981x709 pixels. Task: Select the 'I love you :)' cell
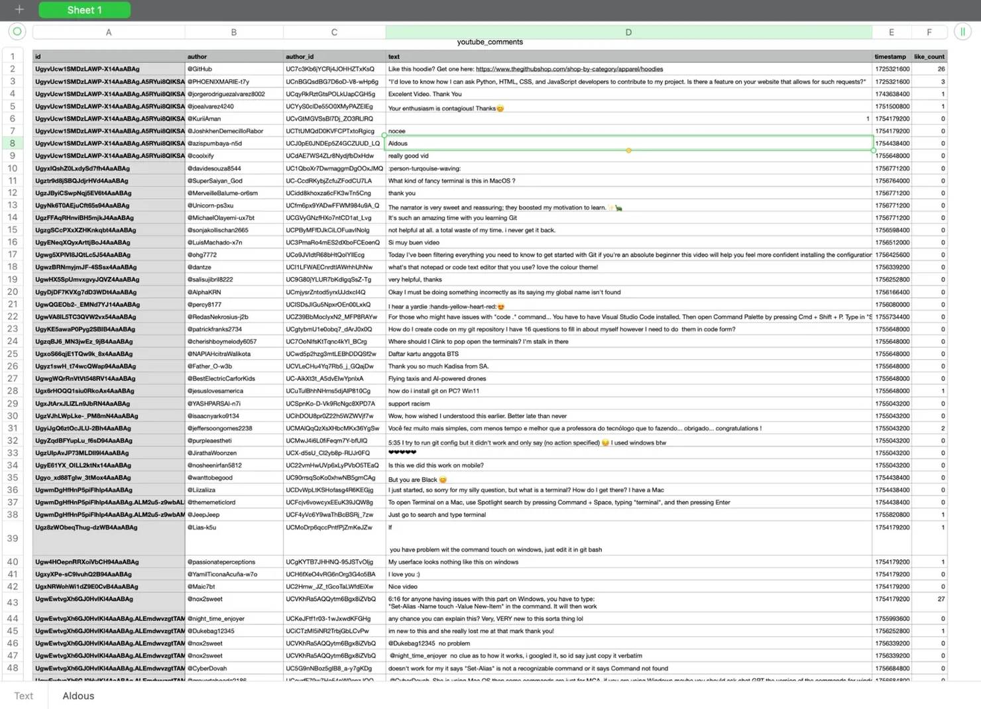[x=628, y=574]
